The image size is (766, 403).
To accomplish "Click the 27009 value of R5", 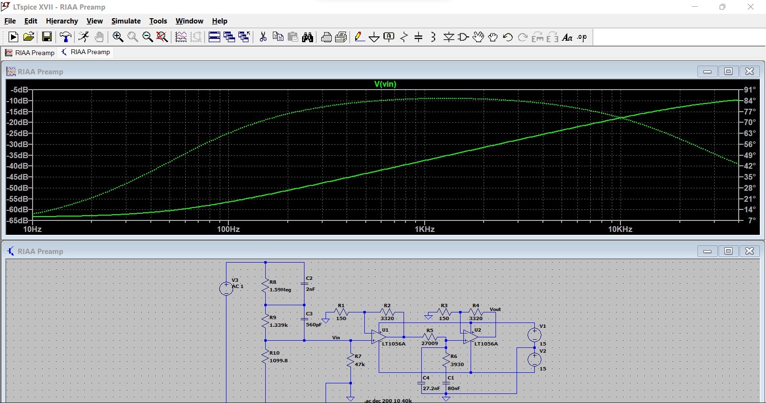I will (429, 343).
